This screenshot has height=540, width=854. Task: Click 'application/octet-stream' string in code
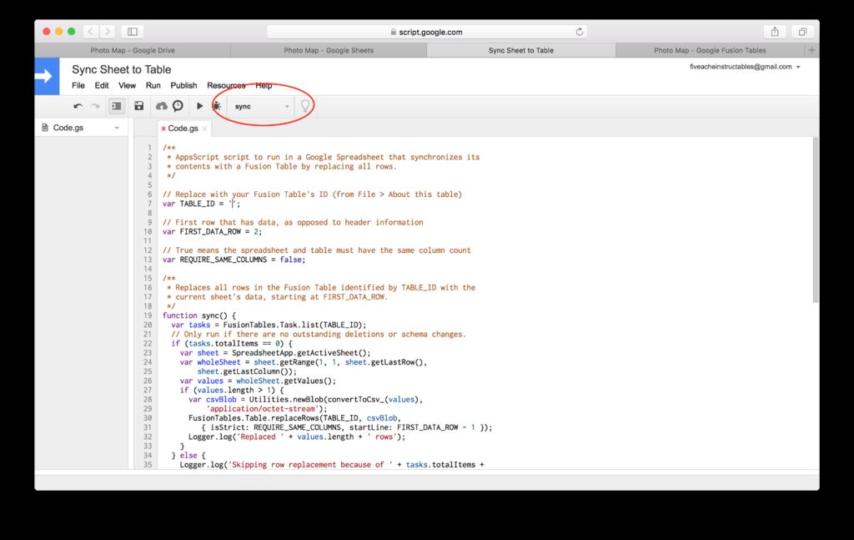pos(262,409)
